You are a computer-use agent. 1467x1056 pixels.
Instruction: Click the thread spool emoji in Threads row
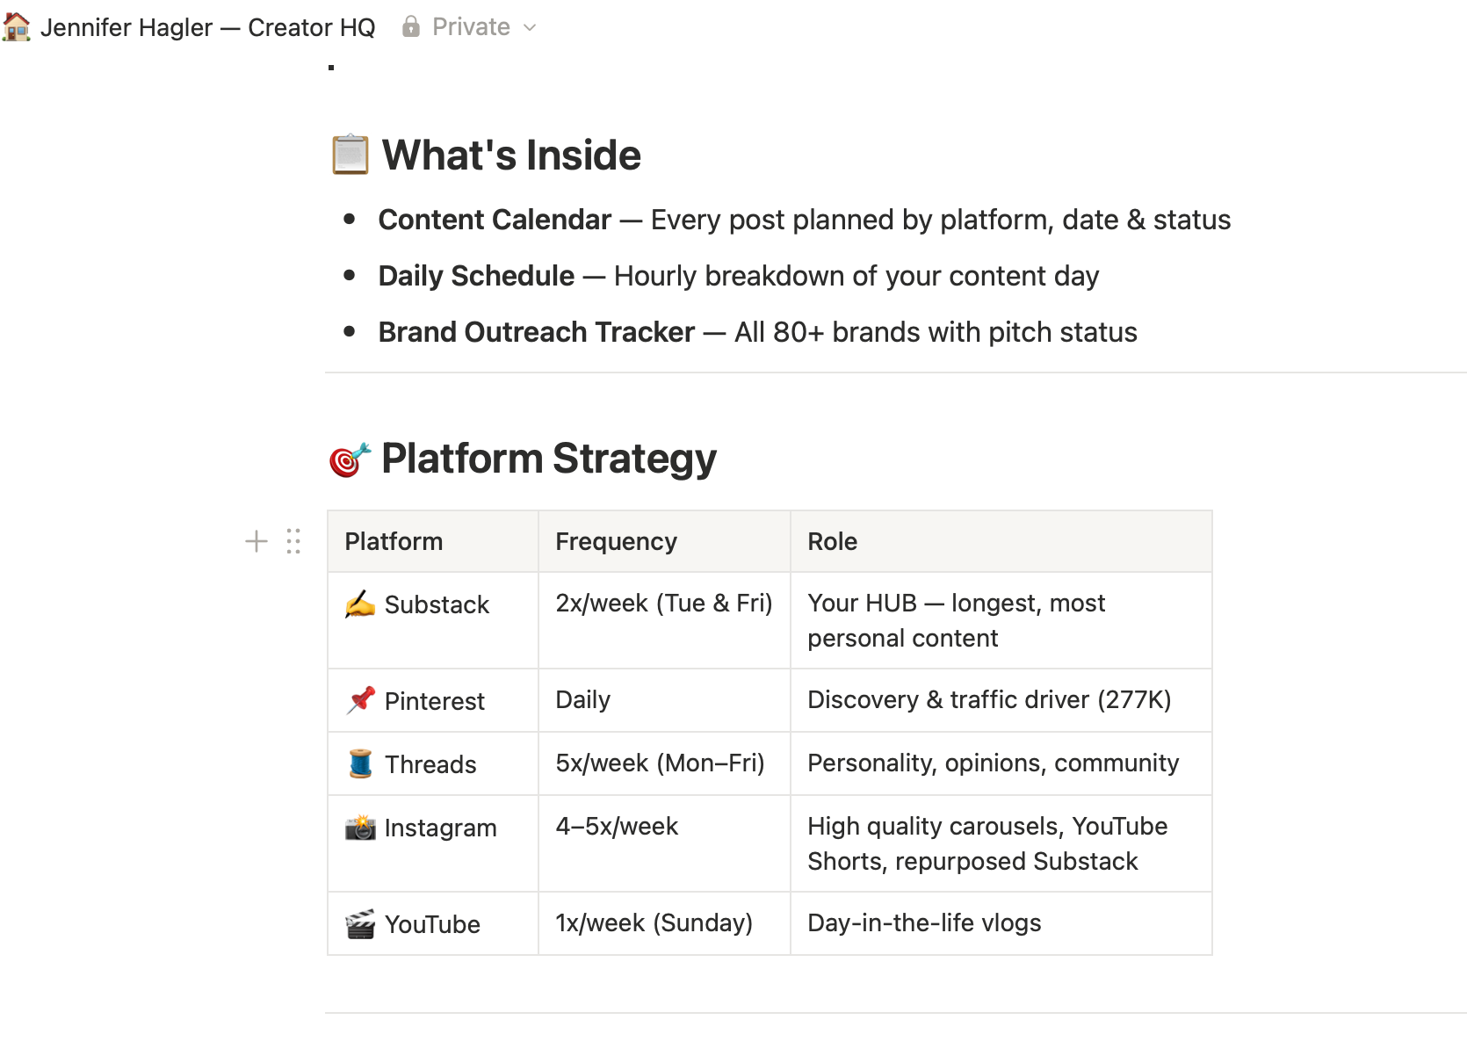(x=360, y=763)
